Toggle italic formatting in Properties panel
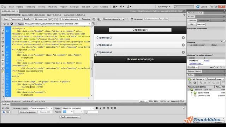Screen dimensions: 226x127 pos(100,108)
